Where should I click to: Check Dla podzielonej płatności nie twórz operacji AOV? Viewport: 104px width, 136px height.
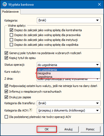(6, 117)
